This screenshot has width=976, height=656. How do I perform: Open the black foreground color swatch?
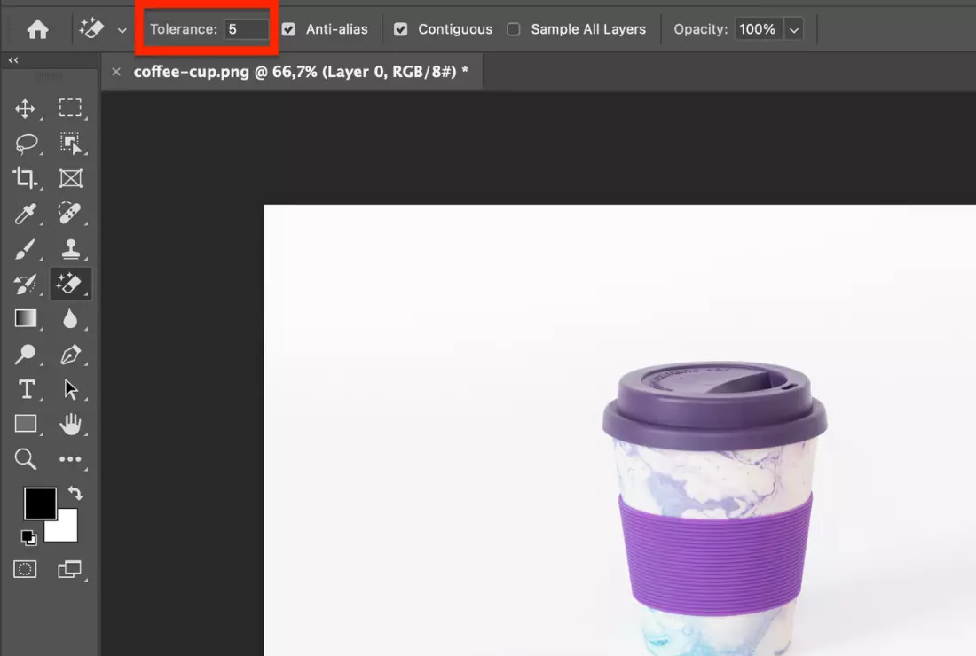[39, 504]
